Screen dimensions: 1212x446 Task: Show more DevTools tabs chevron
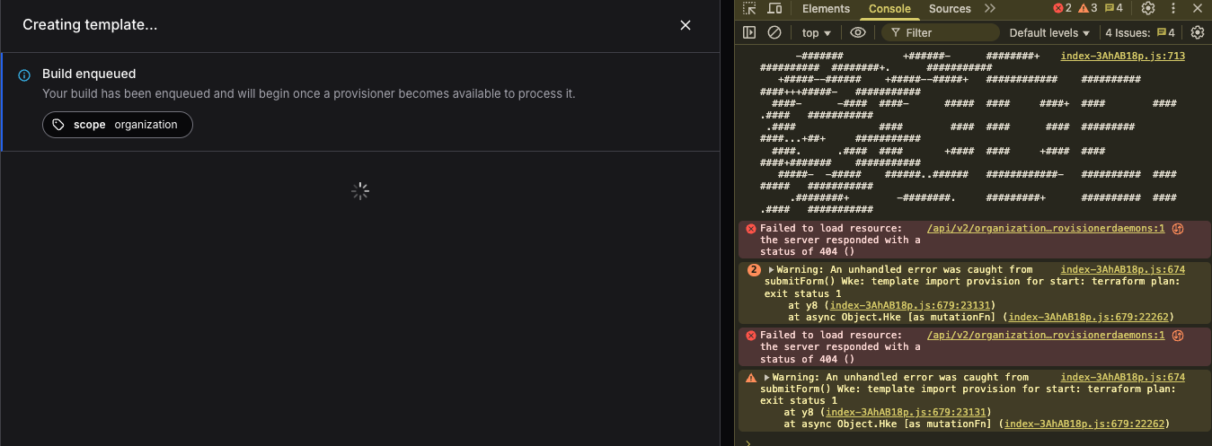pos(990,9)
